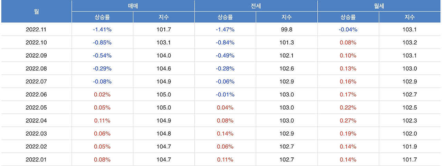Screen dimensions: 442x166
Task: Click the 상승률 subheader under 전세
Action: click(x=225, y=17)
